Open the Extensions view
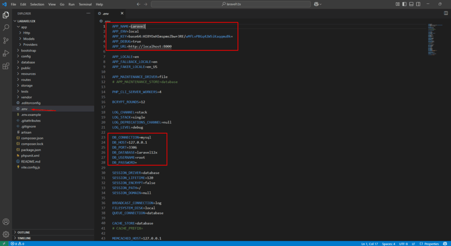The image size is (451, 246). [6, 66]
